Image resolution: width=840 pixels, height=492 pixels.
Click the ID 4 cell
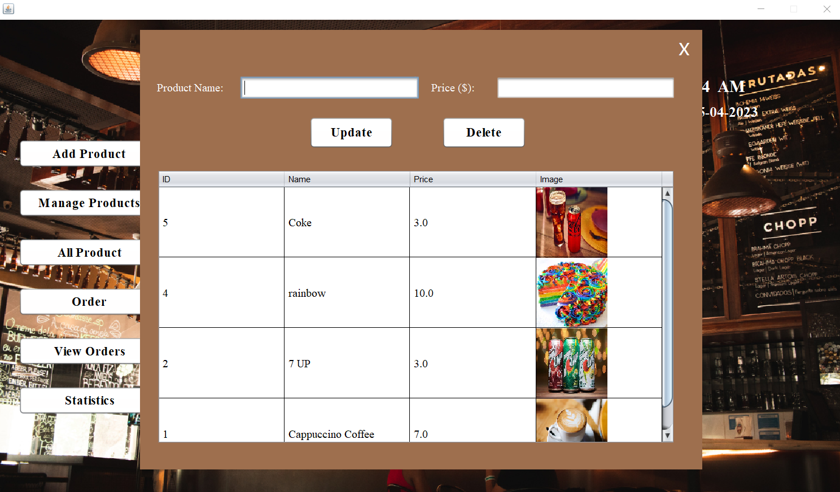click(x=222, y=293)
